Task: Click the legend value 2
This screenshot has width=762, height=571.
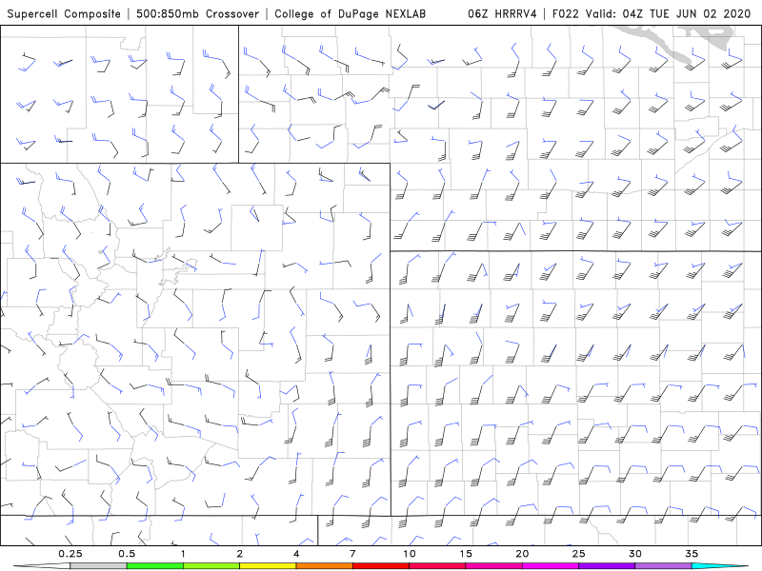Action: click(x=240, y=554)
